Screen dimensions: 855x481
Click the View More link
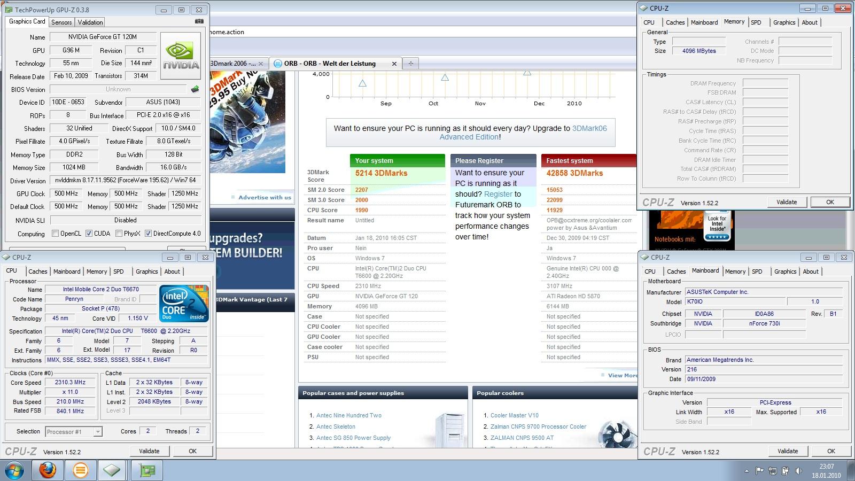(x=623, y=375)
